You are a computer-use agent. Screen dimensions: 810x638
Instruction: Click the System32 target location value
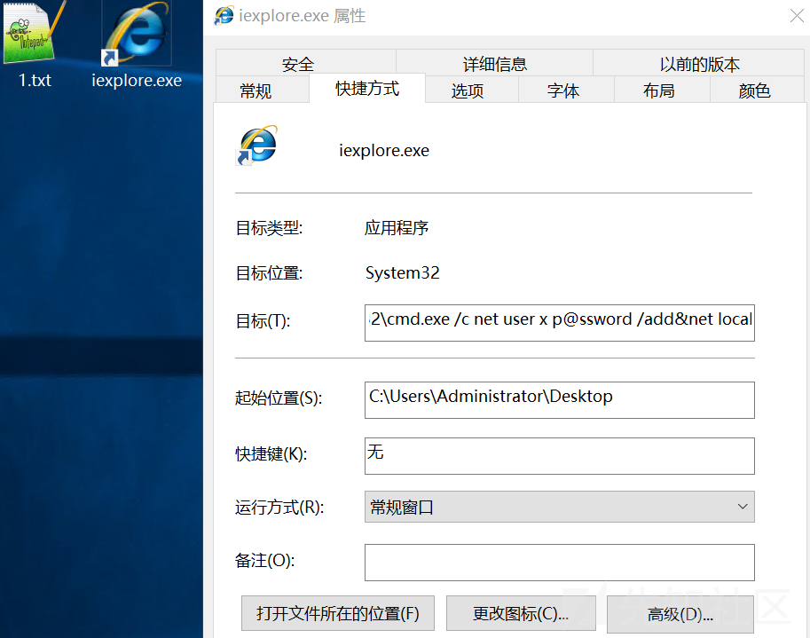[x=403, y=272]
